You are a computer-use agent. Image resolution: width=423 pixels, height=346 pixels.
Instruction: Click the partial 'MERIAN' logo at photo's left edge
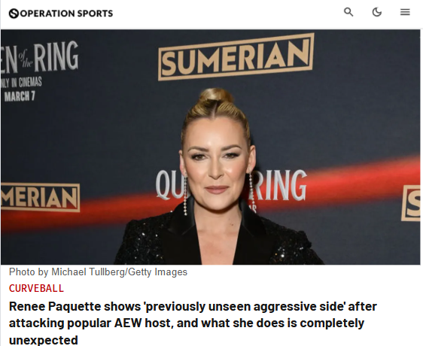click(41, 197)
